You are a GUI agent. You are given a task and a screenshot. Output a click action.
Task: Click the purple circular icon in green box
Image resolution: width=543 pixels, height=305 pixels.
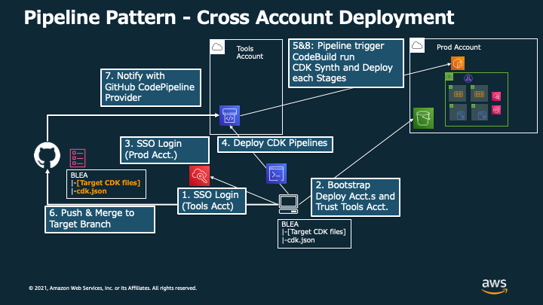(468, 78)
